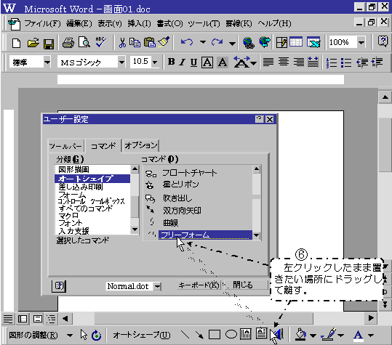Click the キーボード(K) button
Screen dimensions: 392x345
pos(199,285)
